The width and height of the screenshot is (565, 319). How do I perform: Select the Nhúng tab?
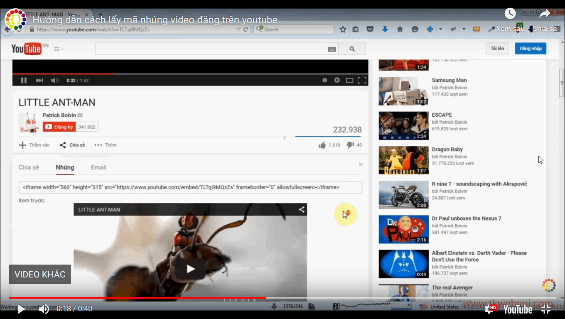65,167
